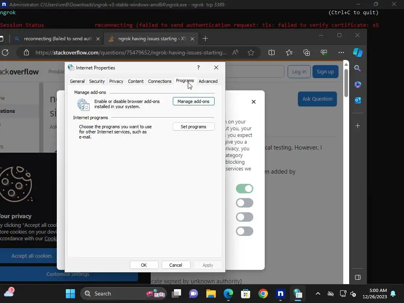The width and height of the screenshot is (404, 303).
Task: Open the Chat app in taskbar
Action: coord(193,294)
